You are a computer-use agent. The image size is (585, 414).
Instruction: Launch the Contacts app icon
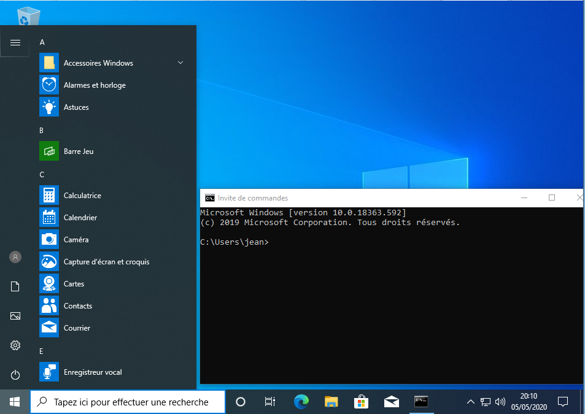49,305
